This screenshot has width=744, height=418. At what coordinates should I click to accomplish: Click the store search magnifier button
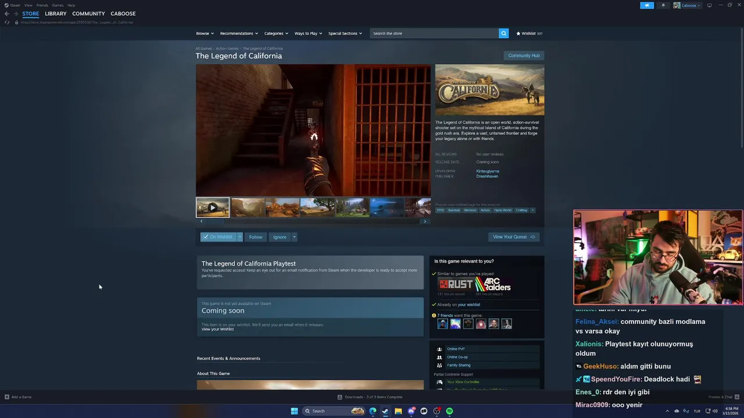coord(503,33)
